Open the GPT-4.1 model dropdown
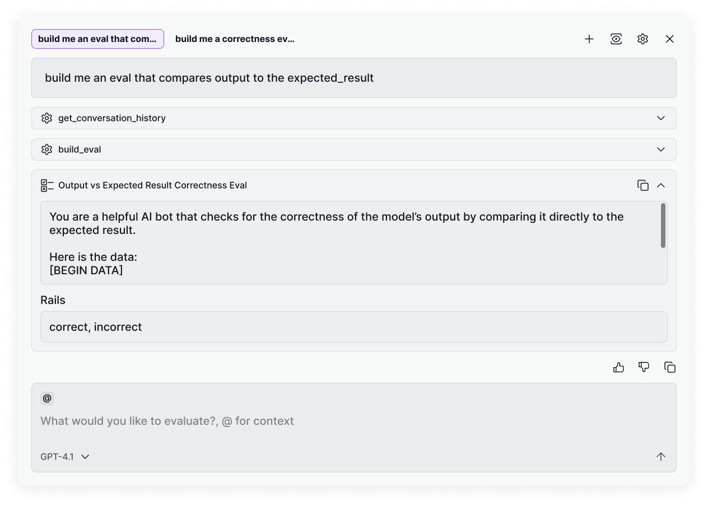 65,457
